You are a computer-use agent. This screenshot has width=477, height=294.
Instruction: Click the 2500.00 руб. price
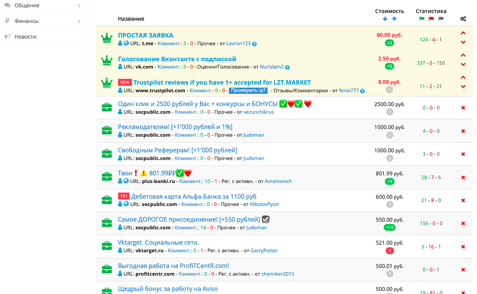(390, 104)
